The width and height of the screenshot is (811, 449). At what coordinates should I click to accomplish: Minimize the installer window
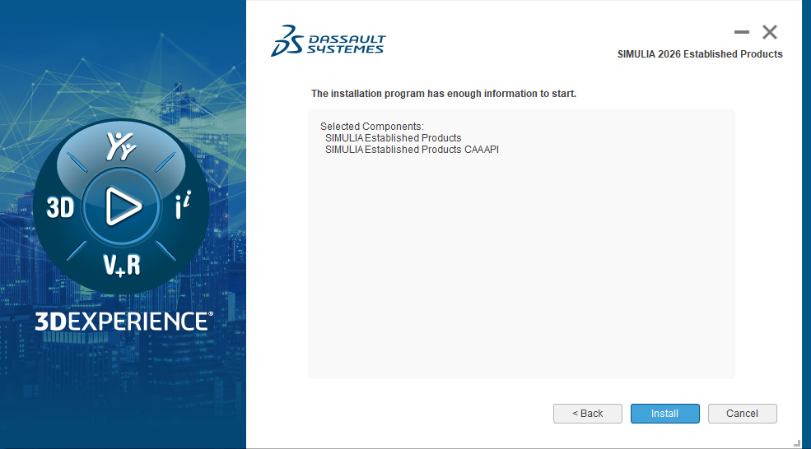click(742, 32)
